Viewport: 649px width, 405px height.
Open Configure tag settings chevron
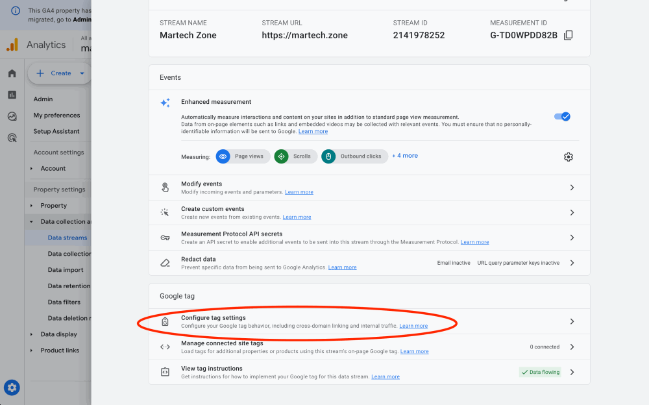click(x=572, y=321)
